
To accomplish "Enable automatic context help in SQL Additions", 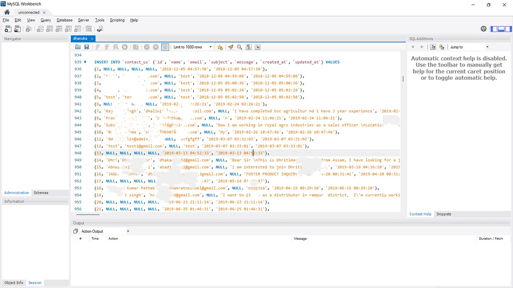I will (x=442, y=47).
